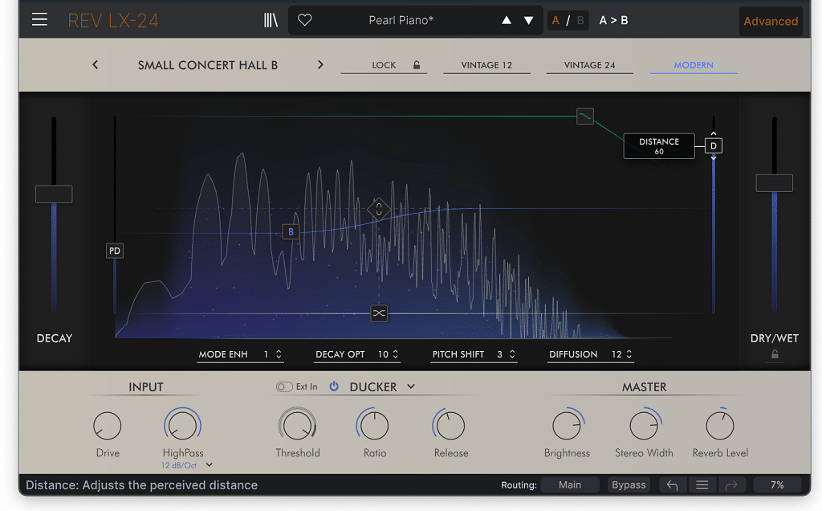The height and width of the screenshot is (511, 822).
Task: Click the Drive knob
Action: pos(107,426)
